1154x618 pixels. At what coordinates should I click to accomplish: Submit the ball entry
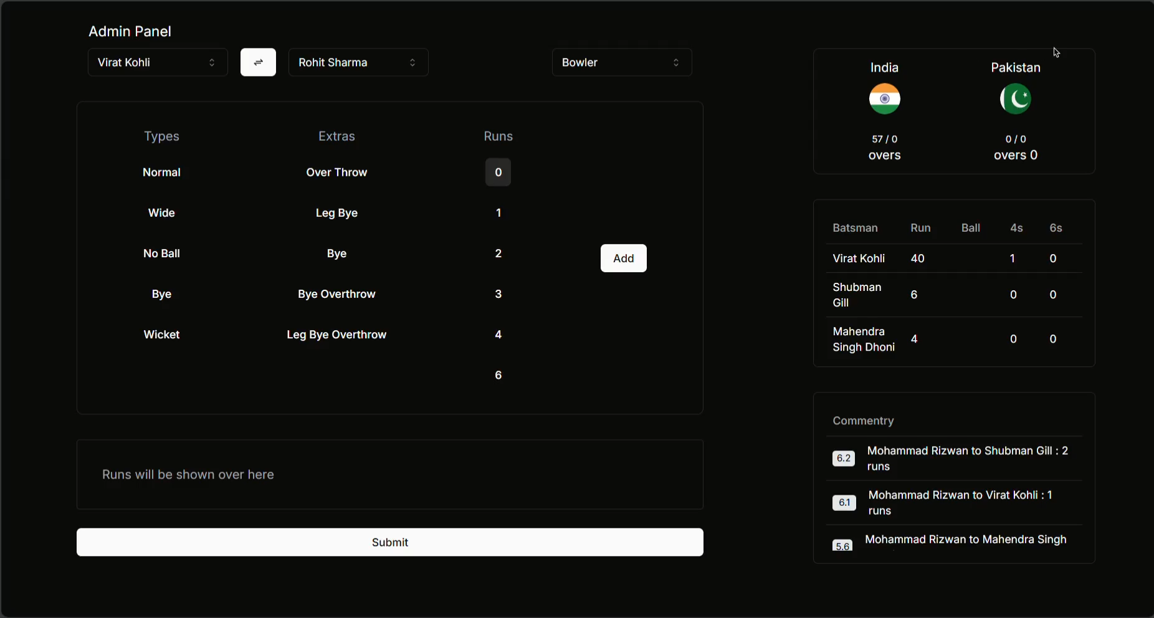pyautogui.click(x=389, y=542)
